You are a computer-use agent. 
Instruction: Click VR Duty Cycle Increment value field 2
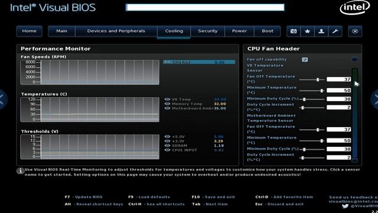click(x=338, y=108)
